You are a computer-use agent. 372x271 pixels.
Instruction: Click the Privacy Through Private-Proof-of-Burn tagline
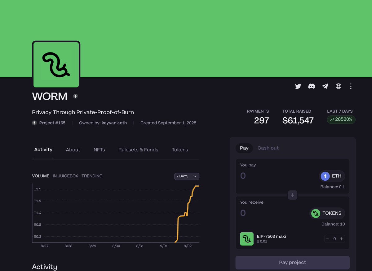pos(83,112)
